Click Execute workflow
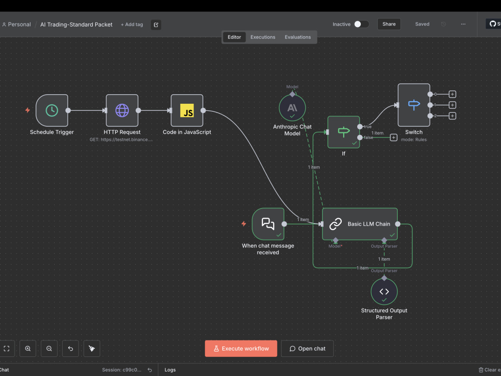501x376 pixels. pyautogui.click(x=241, y=348)
